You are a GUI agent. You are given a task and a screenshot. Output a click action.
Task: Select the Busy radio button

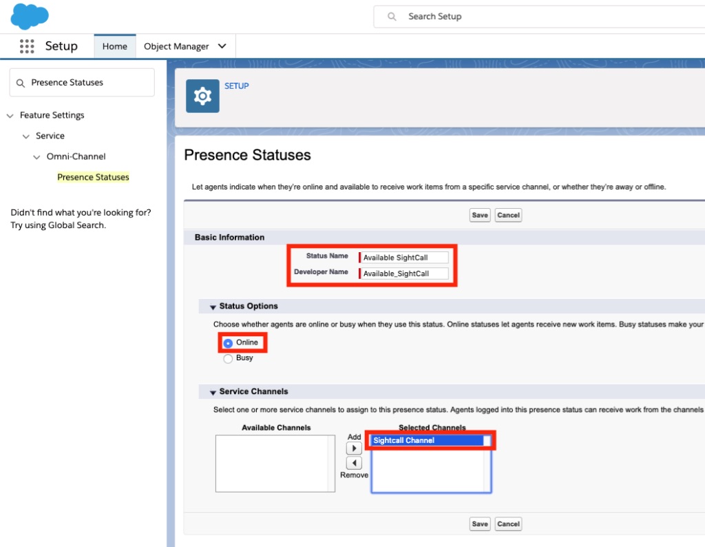(228, 358)
